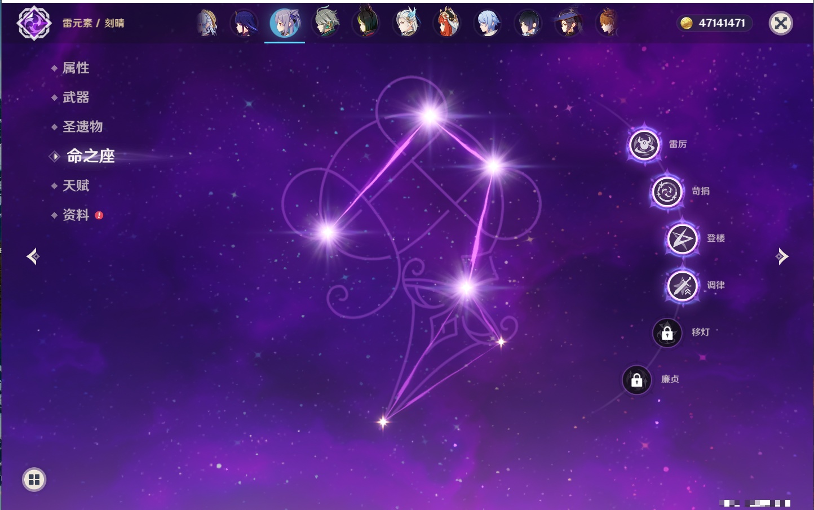Switch to gray-haired Alhaitham avatar
The image size is (814, 510).
[x=325, y=23]
